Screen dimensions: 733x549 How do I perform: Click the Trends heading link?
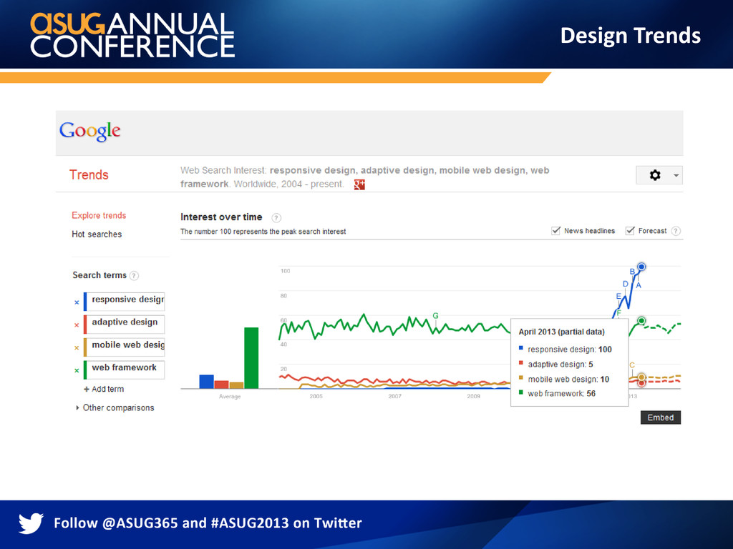click(89, 174)
